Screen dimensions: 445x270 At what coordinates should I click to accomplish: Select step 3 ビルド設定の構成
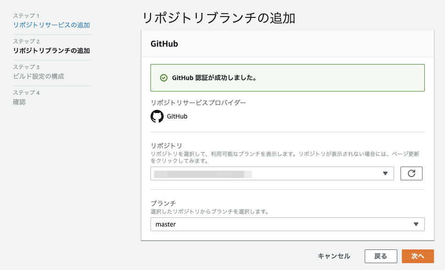[x=39, y=76]
